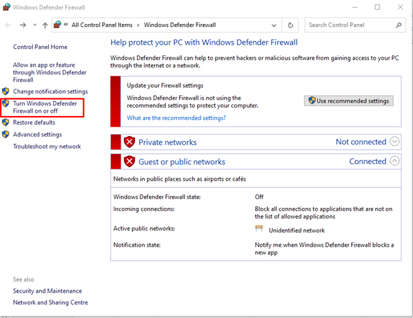The image size is (413, 318).
Task: Click red shield icon for Guest or public networks
Action: click(129, 161)
